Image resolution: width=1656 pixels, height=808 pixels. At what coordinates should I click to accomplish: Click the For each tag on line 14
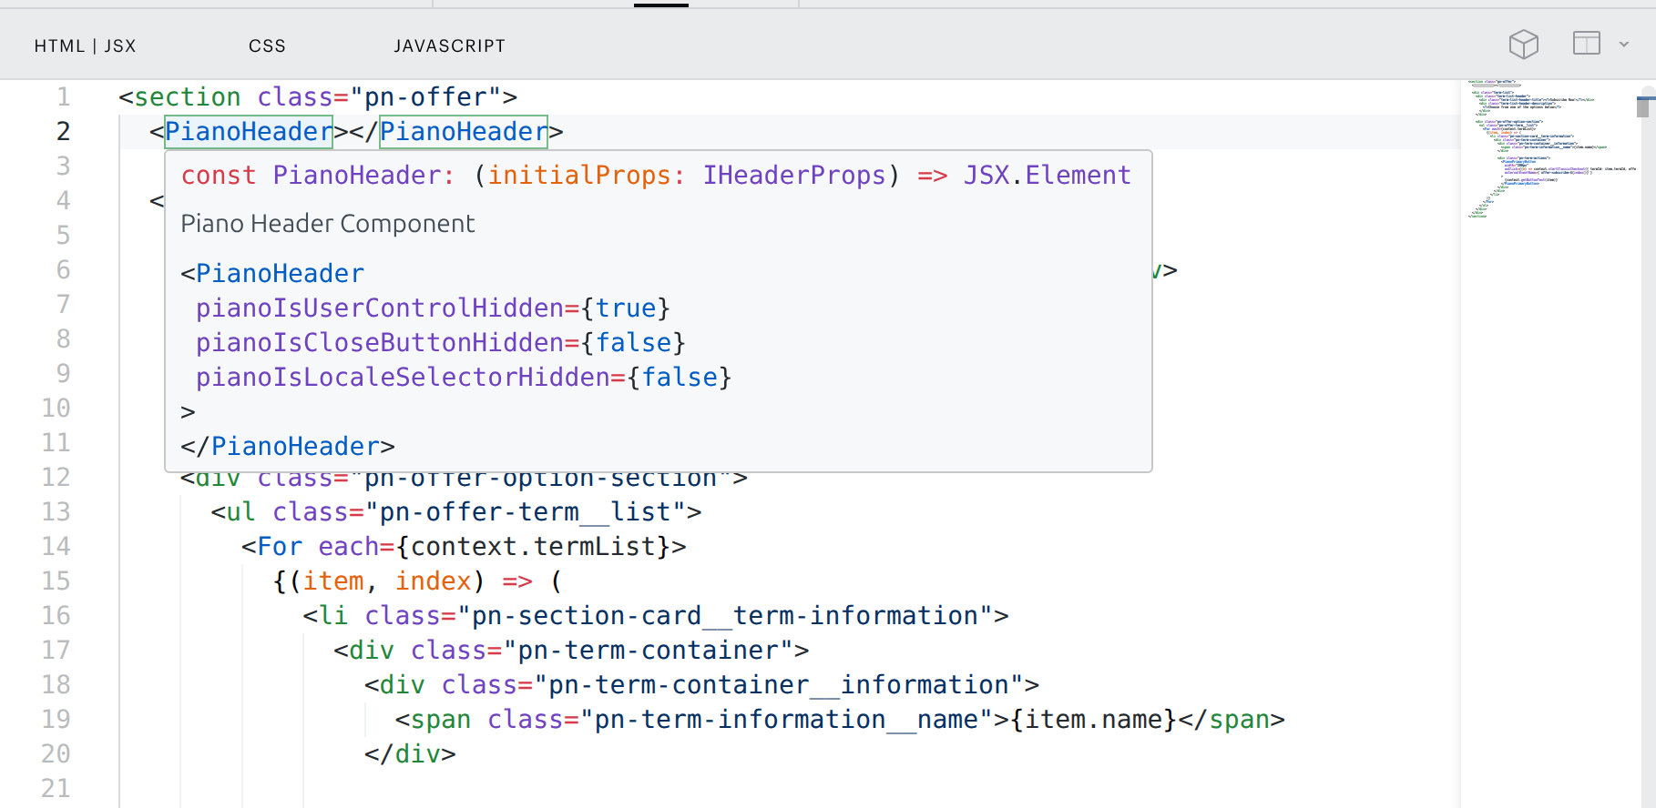pyautogui.click(x=464, y=546)
